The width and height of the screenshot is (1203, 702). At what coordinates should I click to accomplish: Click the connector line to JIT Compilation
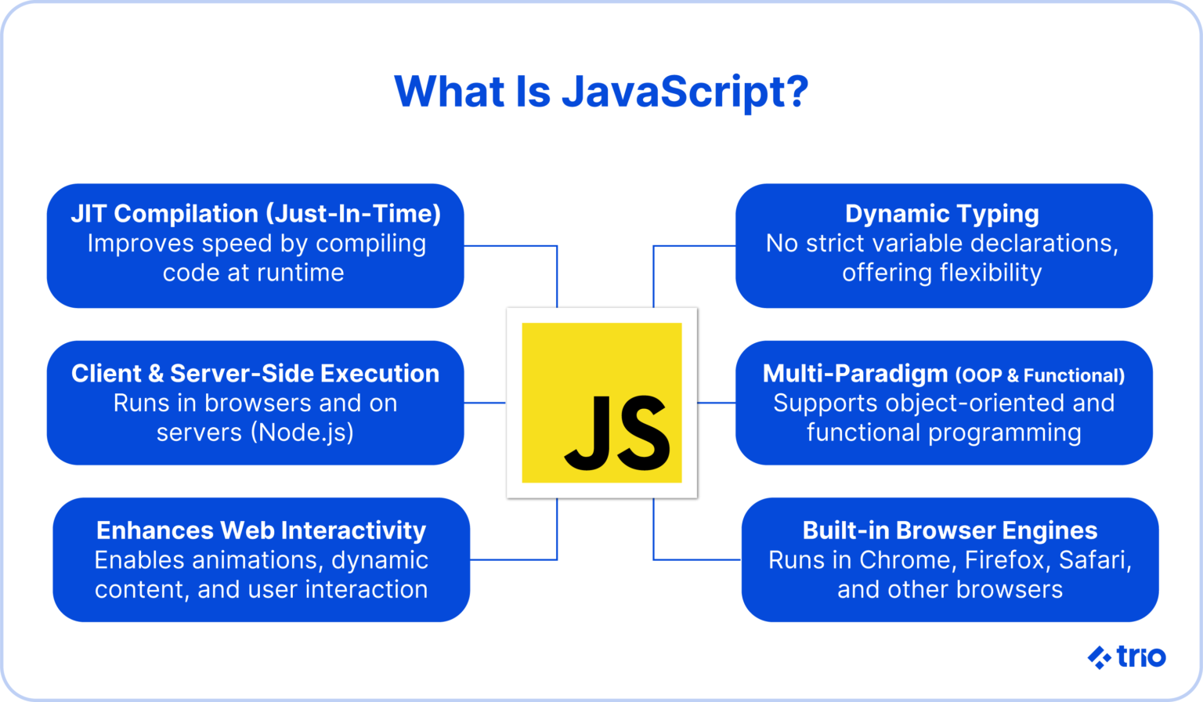(x=509, y=248)
